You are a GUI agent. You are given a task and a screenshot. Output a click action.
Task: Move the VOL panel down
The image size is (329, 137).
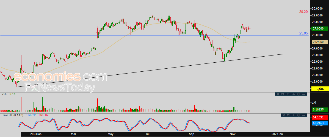(294, 94)
